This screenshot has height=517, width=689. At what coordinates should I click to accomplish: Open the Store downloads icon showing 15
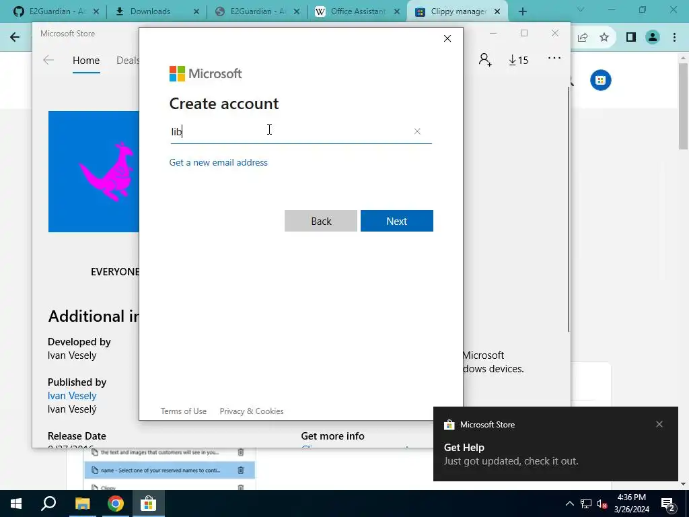tap(518, 60)
